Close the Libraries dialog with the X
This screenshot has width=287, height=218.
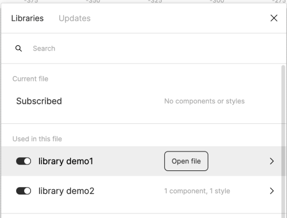[274, 18]
